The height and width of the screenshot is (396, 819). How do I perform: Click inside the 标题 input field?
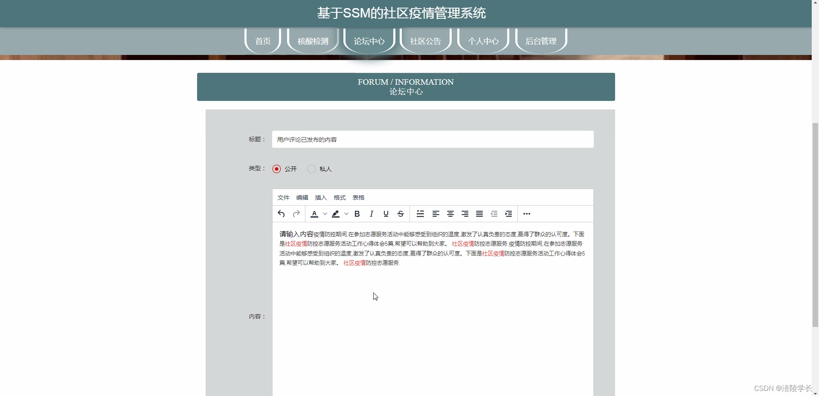click(432, 139)
